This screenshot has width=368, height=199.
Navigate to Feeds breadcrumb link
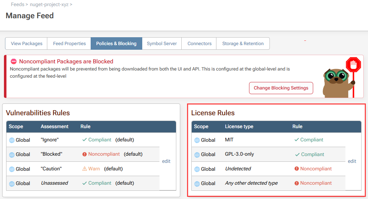click(18, 5)
